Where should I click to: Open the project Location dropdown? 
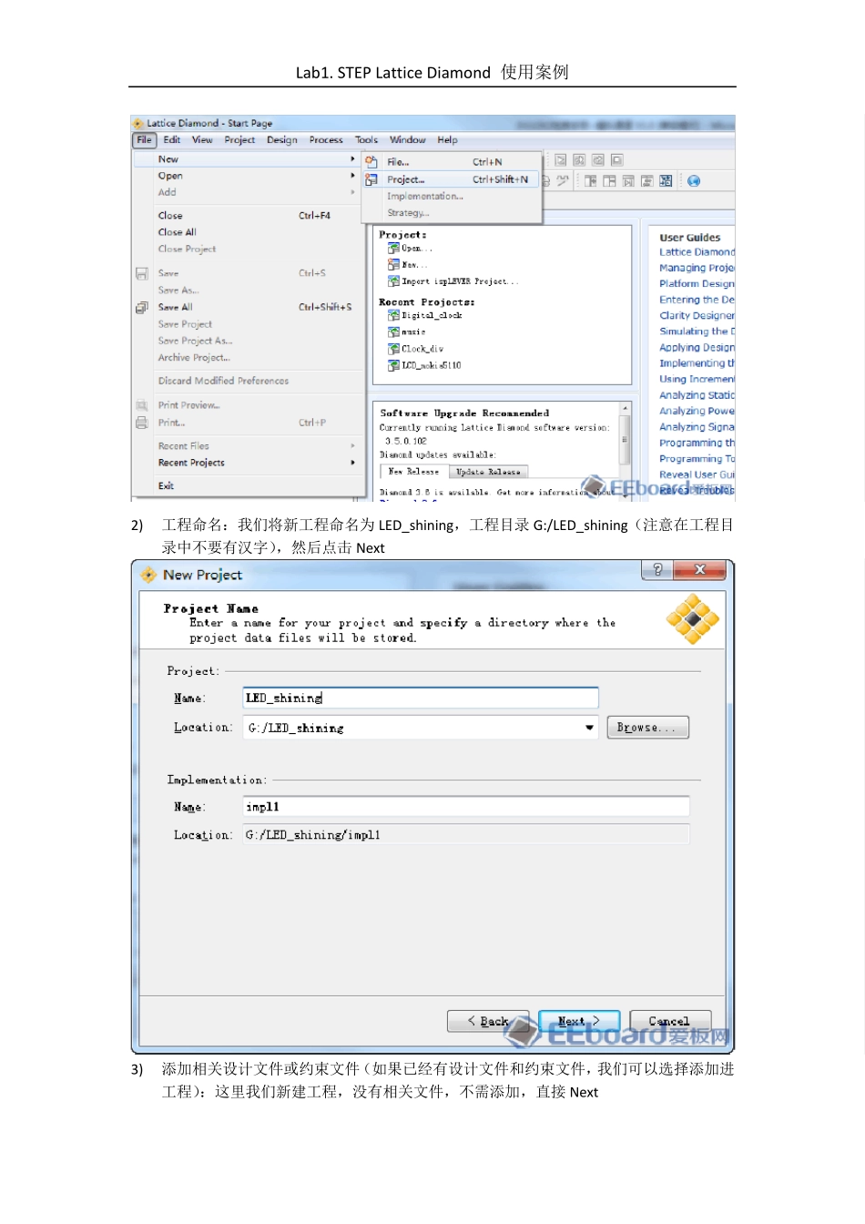click(x=589, y=728)
